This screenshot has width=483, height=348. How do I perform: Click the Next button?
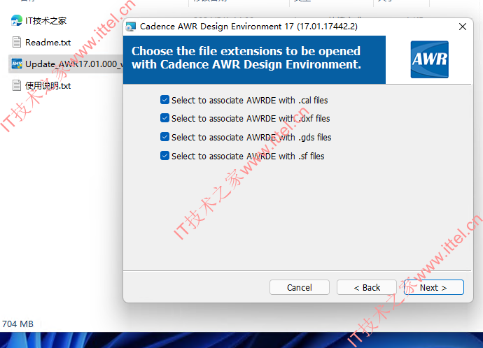pyautogui.click(x=433, y=287)
